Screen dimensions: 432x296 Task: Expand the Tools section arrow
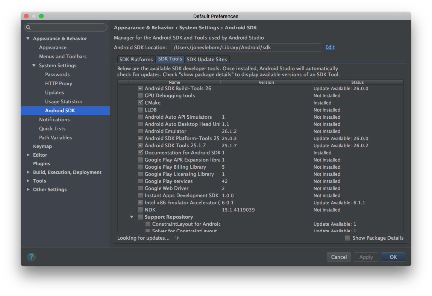point(28,181)
